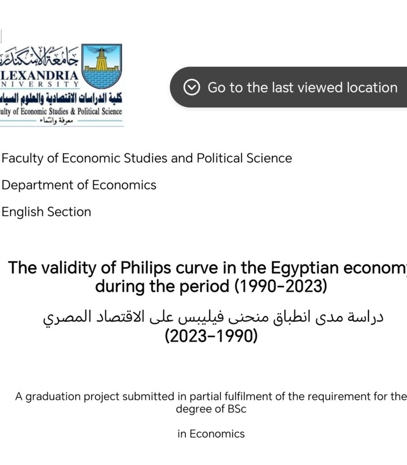Click the 'English Section' line
Image resolution: width=407 pixels, height=465 pixels.
46,212
